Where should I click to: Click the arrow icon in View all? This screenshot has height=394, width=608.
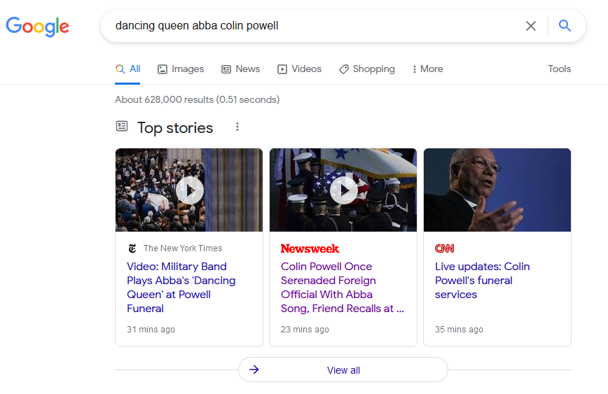pos(254,370)
